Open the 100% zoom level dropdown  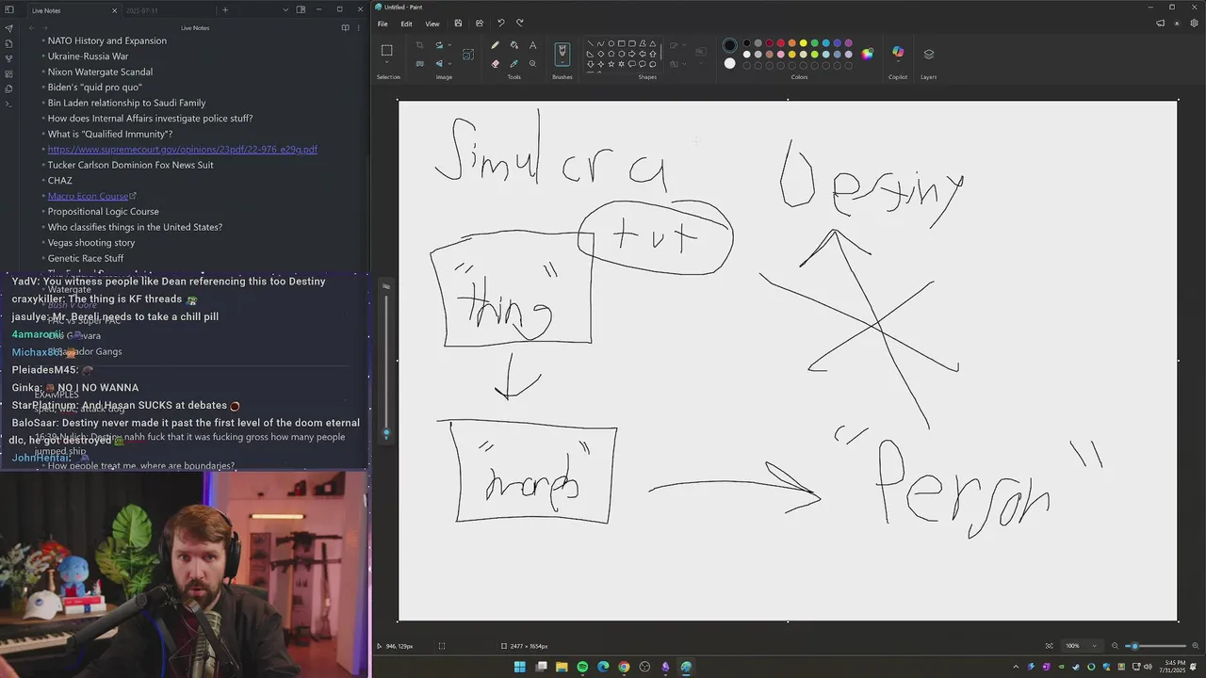coord(1081,646)
